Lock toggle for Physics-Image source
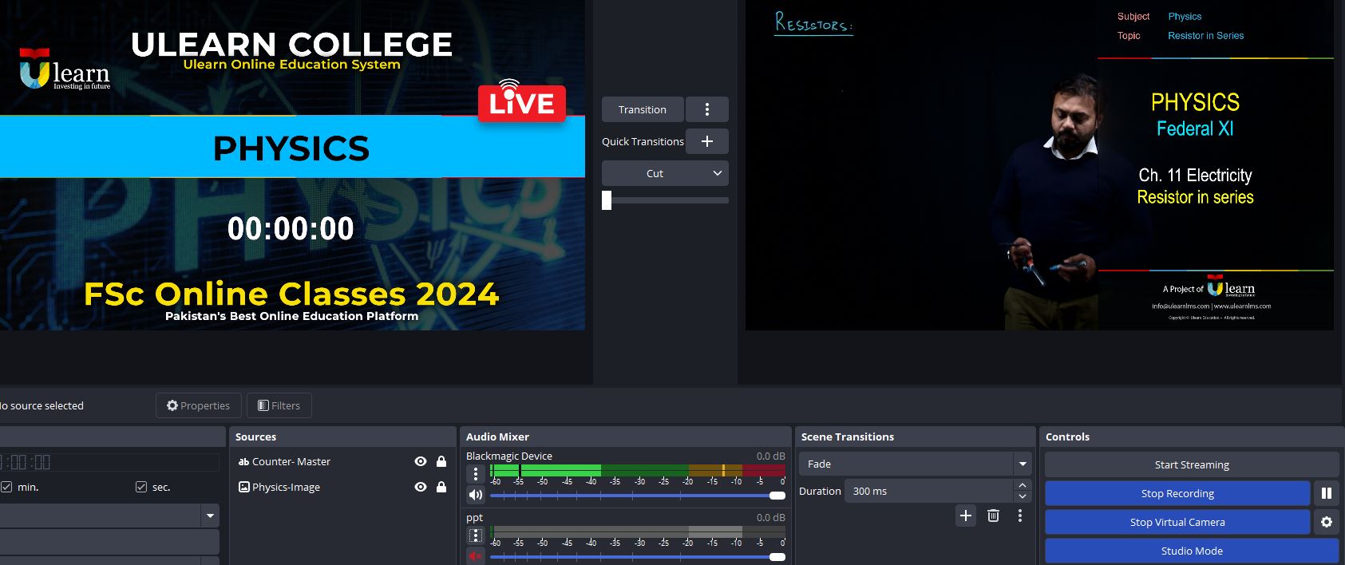The height and width of the screenshot is (565, 1345). tap(441, 487)
